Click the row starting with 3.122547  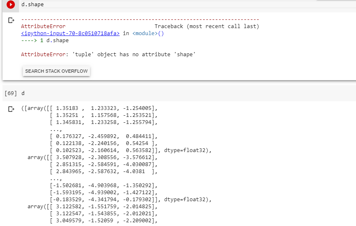coord(104,214)
